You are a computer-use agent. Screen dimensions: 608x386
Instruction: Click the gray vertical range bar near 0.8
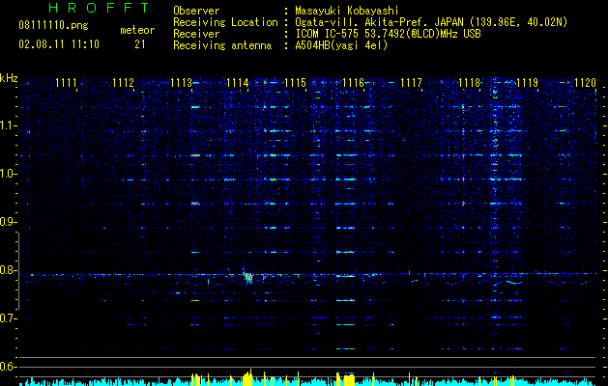[18, 271]
